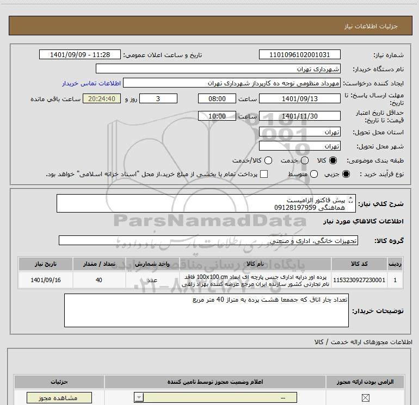Click the کد کالا column header
This screenshot has height=405, width=419.
[x=359, y=264]
